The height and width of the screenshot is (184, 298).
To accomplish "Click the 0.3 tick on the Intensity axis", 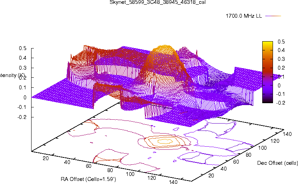I will pyautogui.click(x=23, y=68).
